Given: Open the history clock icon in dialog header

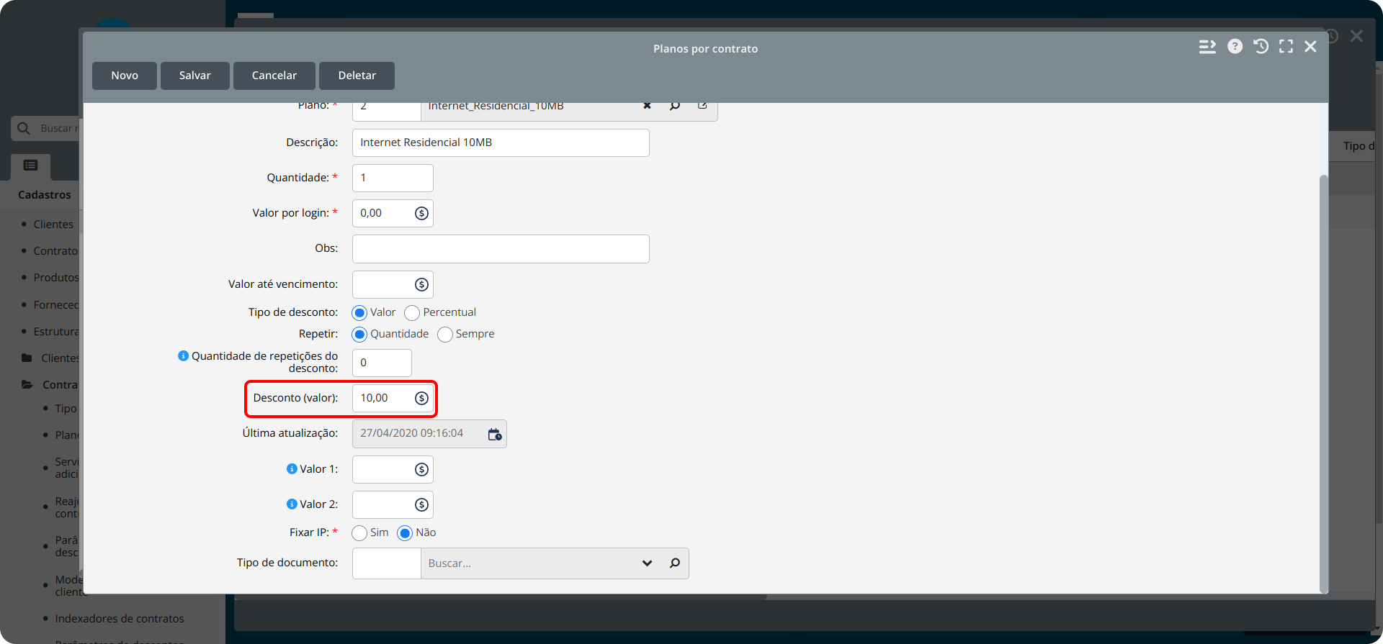Looking at the screenshot, I should point(1261,47).
